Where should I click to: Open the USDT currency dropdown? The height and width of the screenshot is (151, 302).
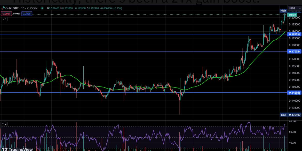[295, 8]
